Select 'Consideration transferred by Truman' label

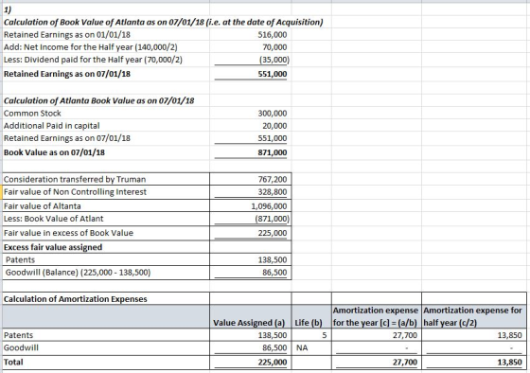tap(75, 179)
